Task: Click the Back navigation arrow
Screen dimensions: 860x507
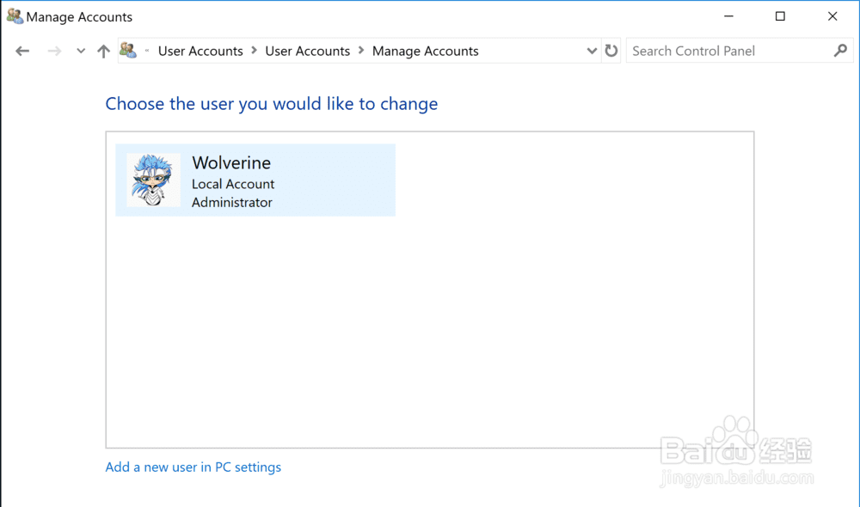Action: 22,52
